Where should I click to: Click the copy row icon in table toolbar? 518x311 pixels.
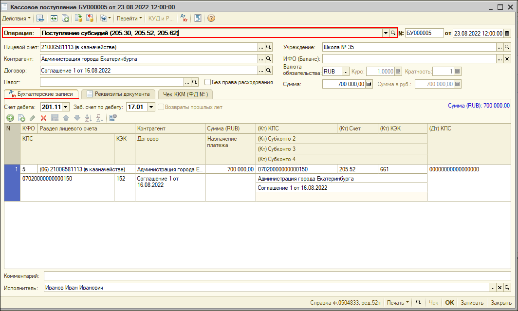click(21, 118)
